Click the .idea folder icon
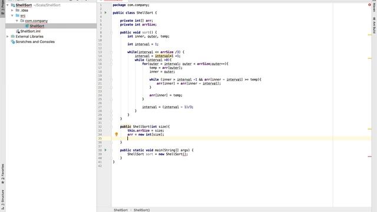Viewport: 377px width, 212px height. click(x=18, y=11)
